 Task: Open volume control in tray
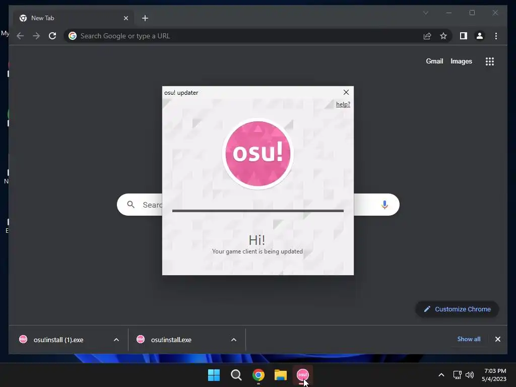(x=470, y=375)
